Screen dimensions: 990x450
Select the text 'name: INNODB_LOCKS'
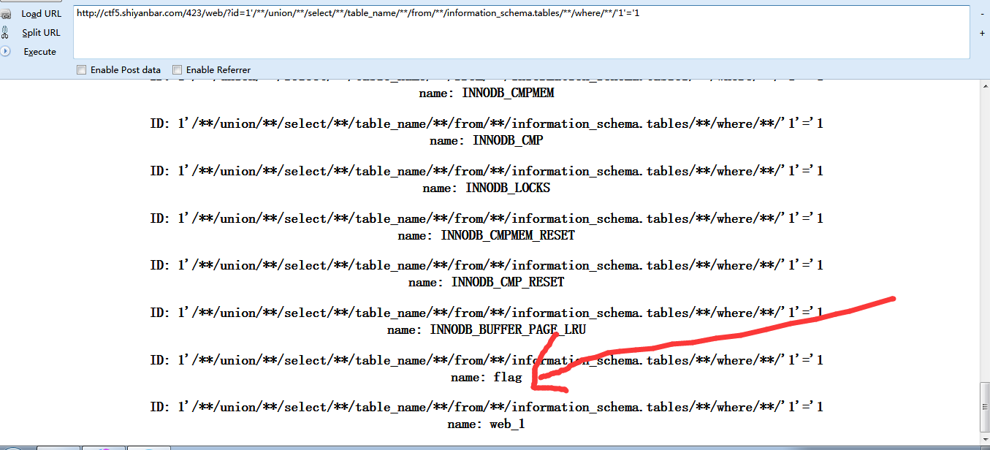point(487,188)
